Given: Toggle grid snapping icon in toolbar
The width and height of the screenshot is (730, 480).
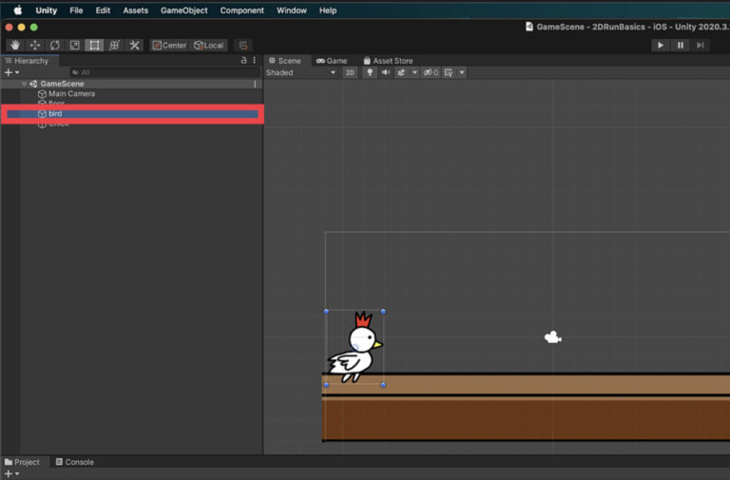Looking at the screenshot, I should [243, 46].
